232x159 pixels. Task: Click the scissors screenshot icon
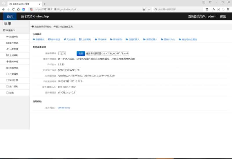(x=218, y=9)
